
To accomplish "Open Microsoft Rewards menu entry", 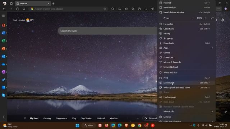I will (187, 62).
